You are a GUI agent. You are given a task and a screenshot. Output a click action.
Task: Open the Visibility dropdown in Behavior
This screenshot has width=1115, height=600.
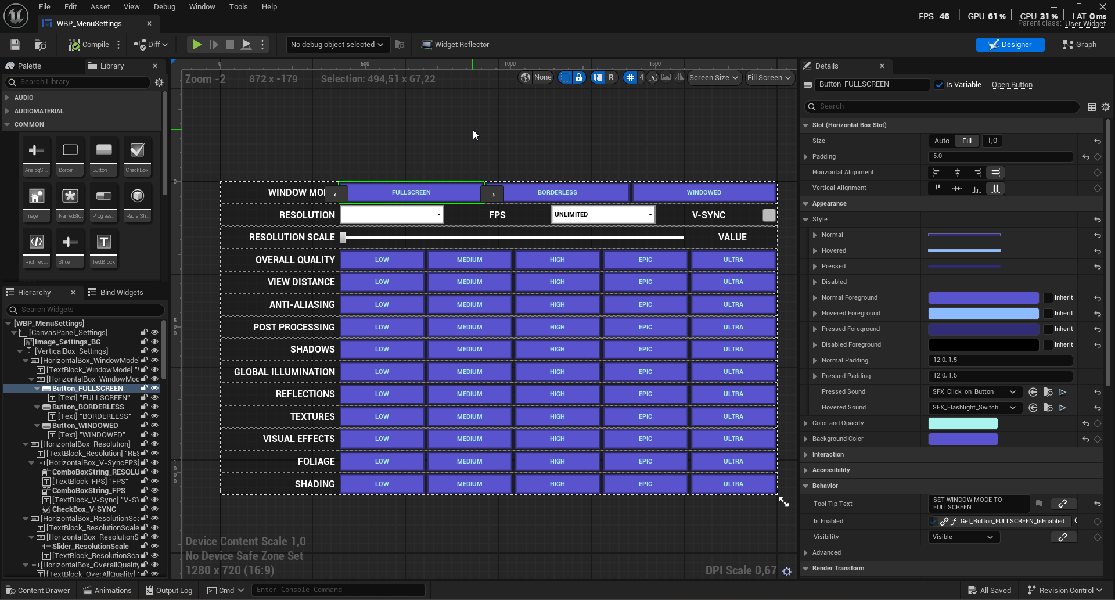click(x=963, y=537)
